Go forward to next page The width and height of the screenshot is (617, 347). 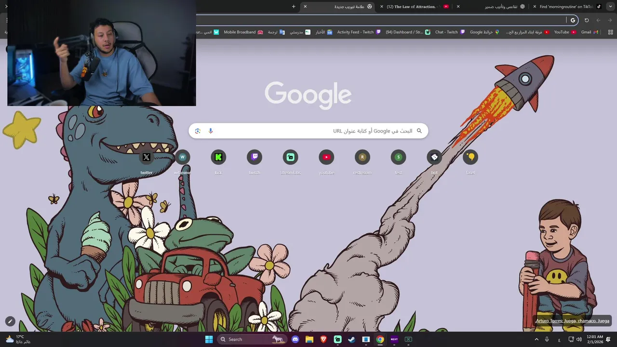[598, 20]
